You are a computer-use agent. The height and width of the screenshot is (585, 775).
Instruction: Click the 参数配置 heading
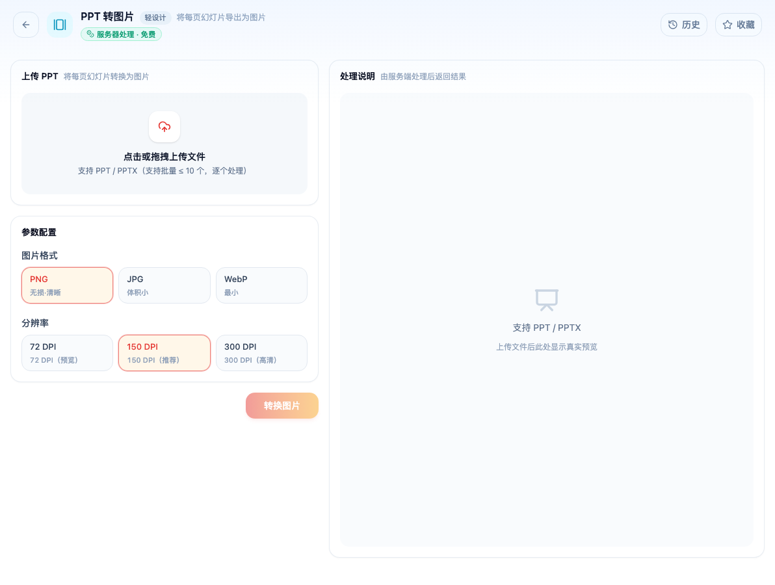(x=39, y=232)
